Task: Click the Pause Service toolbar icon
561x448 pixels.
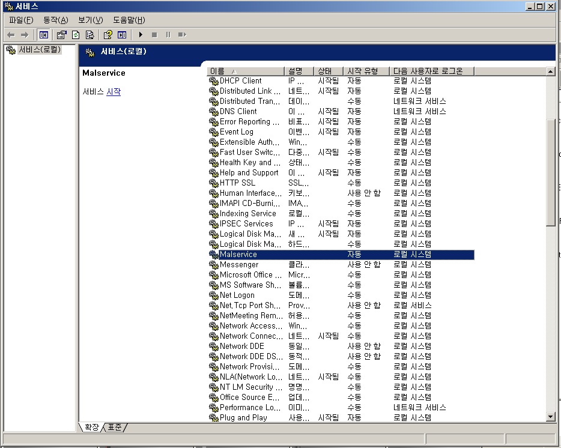Action: pos(168,35)
